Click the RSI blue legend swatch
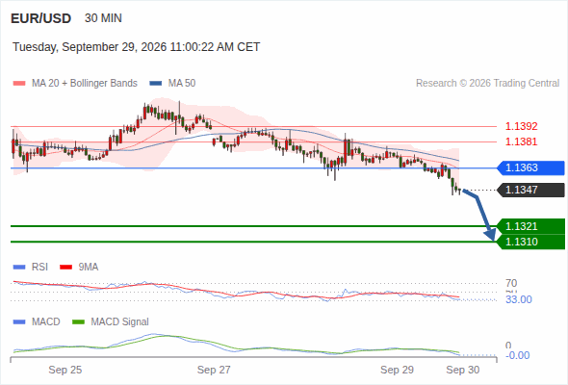This screenshot has height=385, width=568. tap(19, 268)
